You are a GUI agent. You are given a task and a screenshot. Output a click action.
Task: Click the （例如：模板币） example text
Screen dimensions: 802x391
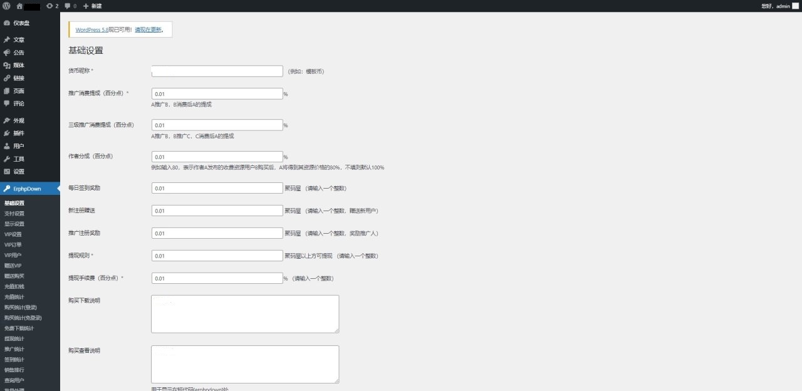(306, 71)
